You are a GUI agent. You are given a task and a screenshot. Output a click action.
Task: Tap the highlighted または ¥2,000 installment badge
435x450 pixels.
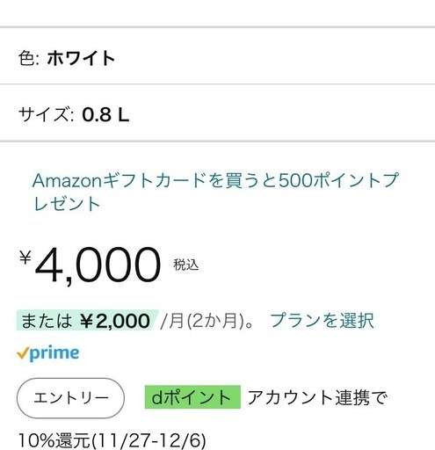pos(87,320)
